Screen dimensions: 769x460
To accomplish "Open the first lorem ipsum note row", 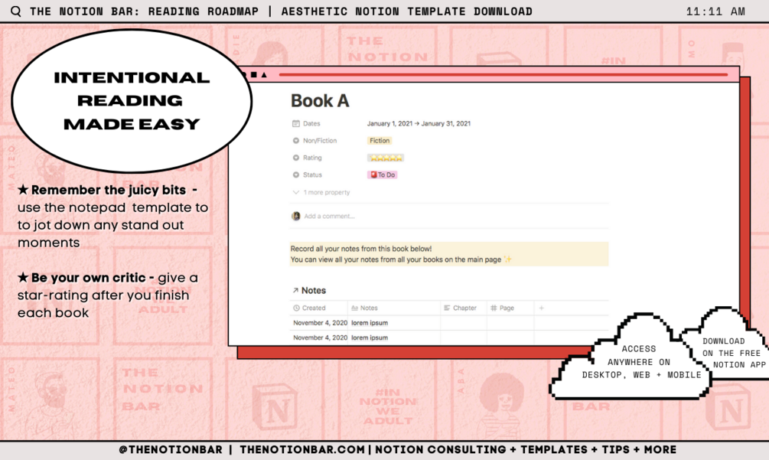I will coord(370,323).
